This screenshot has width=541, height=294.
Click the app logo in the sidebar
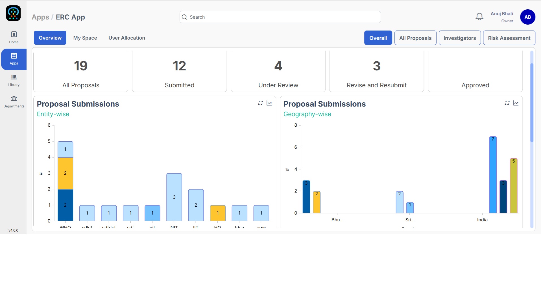(x=13, y=13)
